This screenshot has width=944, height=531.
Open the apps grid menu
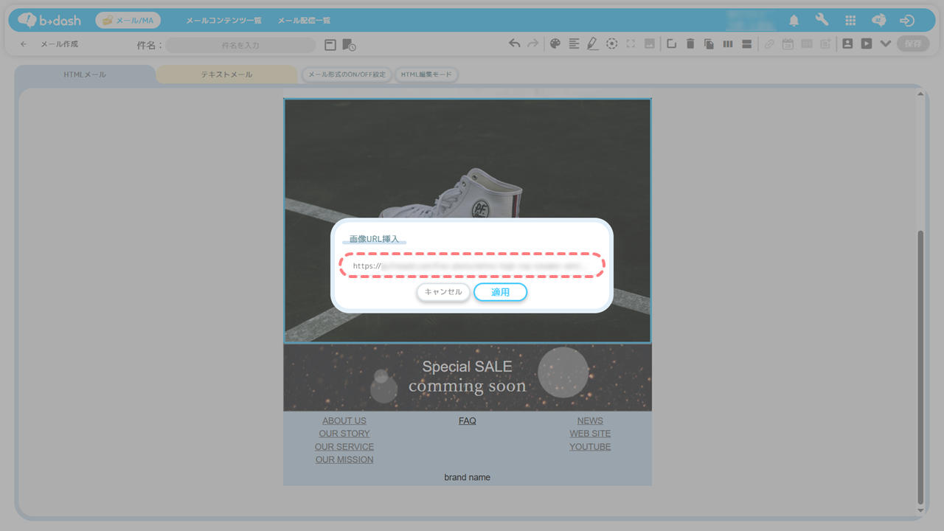click(x=850, y=21)
